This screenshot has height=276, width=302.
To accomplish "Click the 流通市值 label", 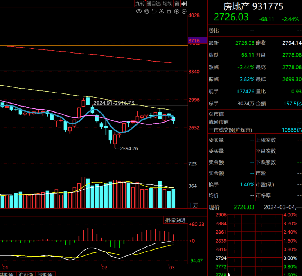I will click(219, 122).
